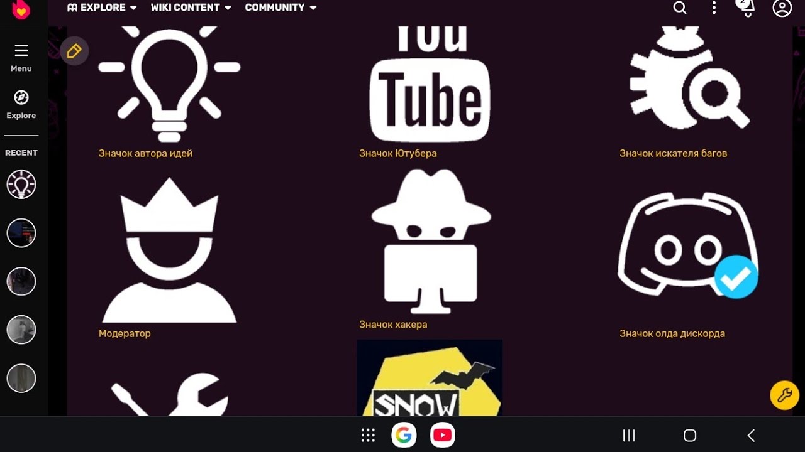Open the yellow wrench tools button

784,395
